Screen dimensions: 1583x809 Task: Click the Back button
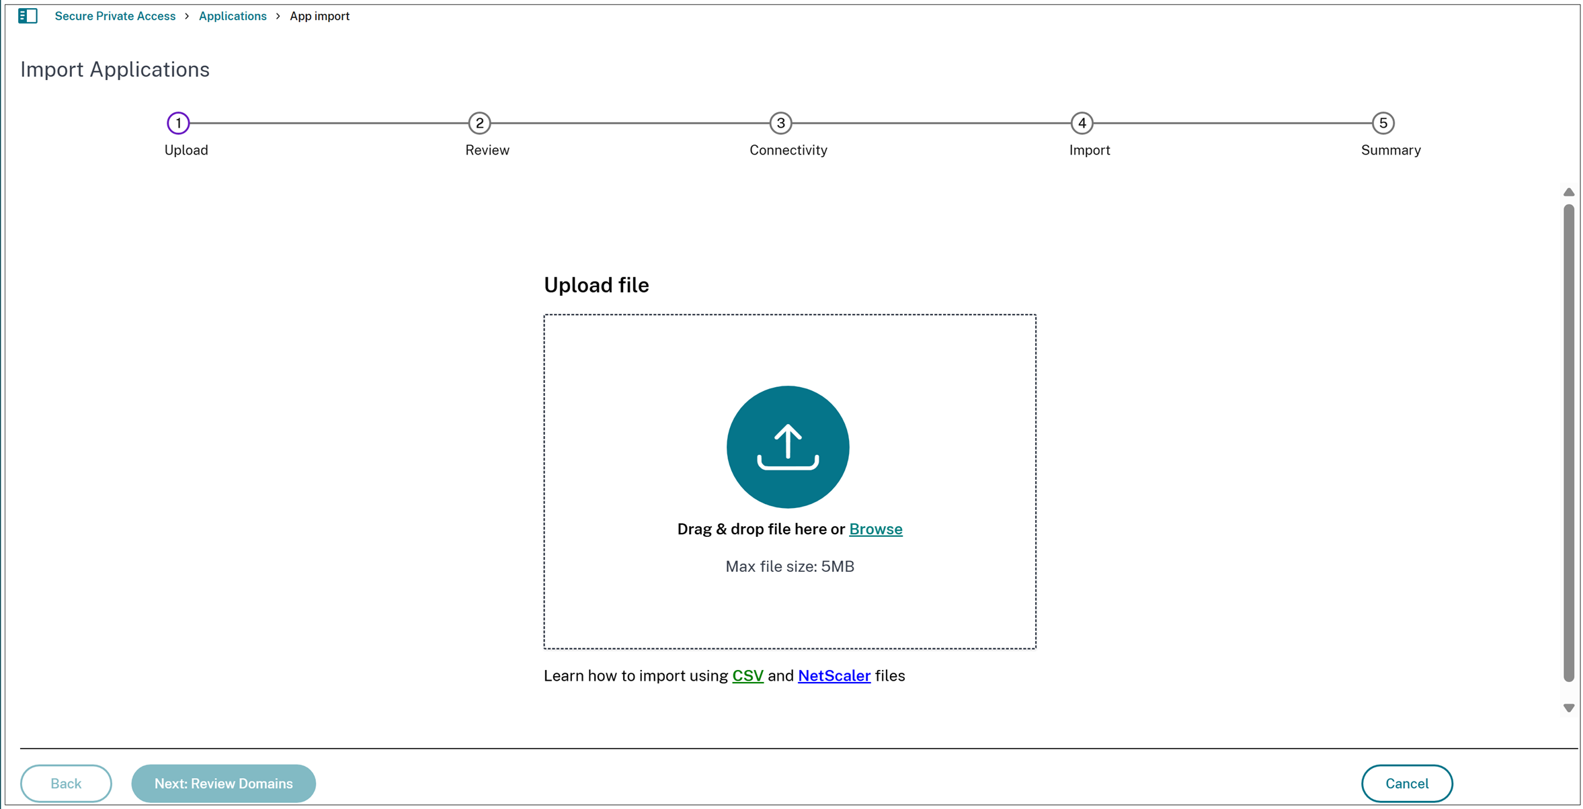point(66,783)
